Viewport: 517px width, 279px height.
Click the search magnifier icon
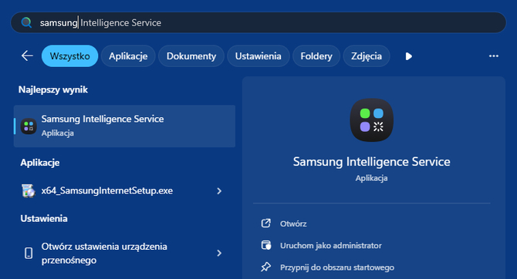coord(26,22)
